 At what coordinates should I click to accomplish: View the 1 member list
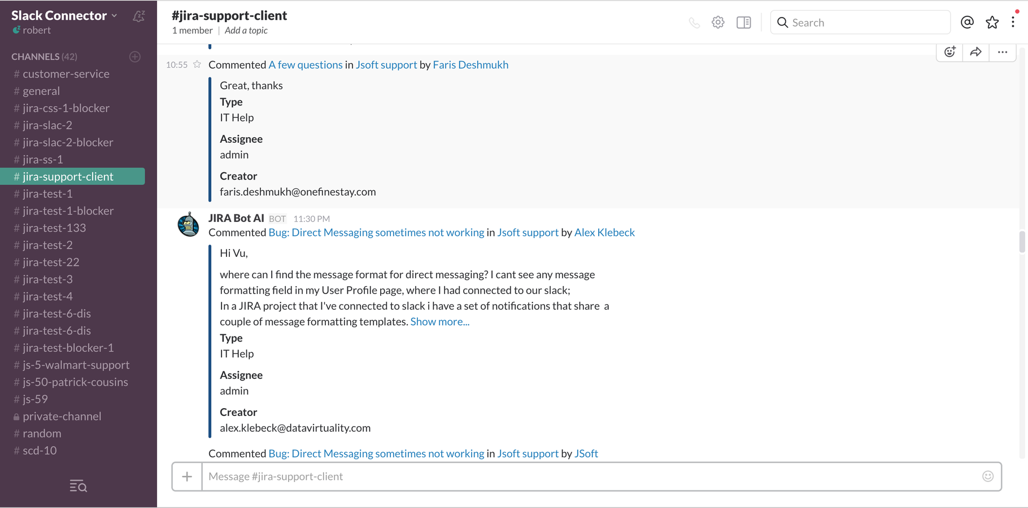pyautogui.click(x=192, y=30)
